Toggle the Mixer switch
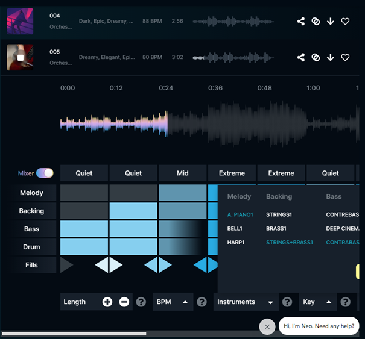Screen dimensions: 365x339 click(x=45, y=173)
